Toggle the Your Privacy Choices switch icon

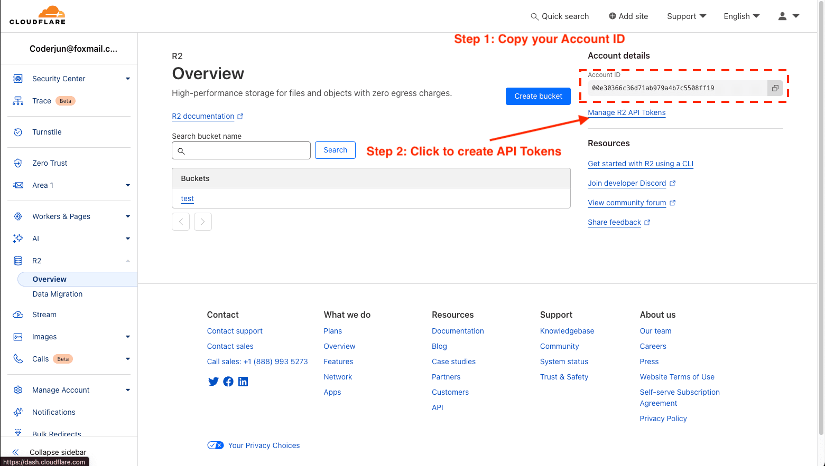pos(216,445)
